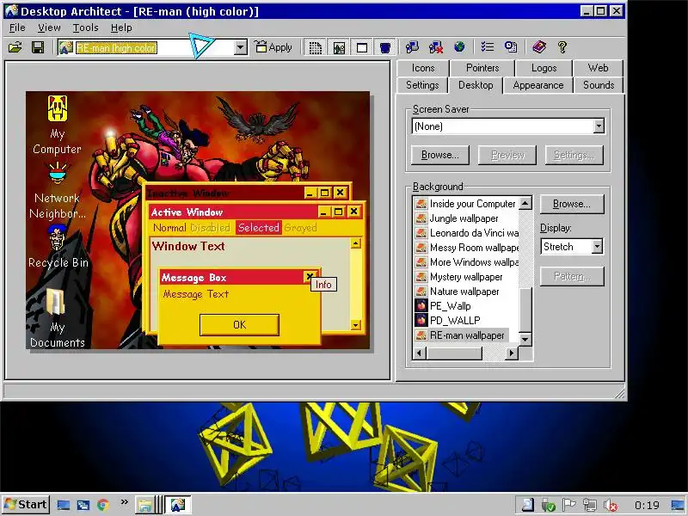This screenshot has height=516, width=688.
Task: Click the Show Desktop icon in the taskbar
Action: pos(63,505)
